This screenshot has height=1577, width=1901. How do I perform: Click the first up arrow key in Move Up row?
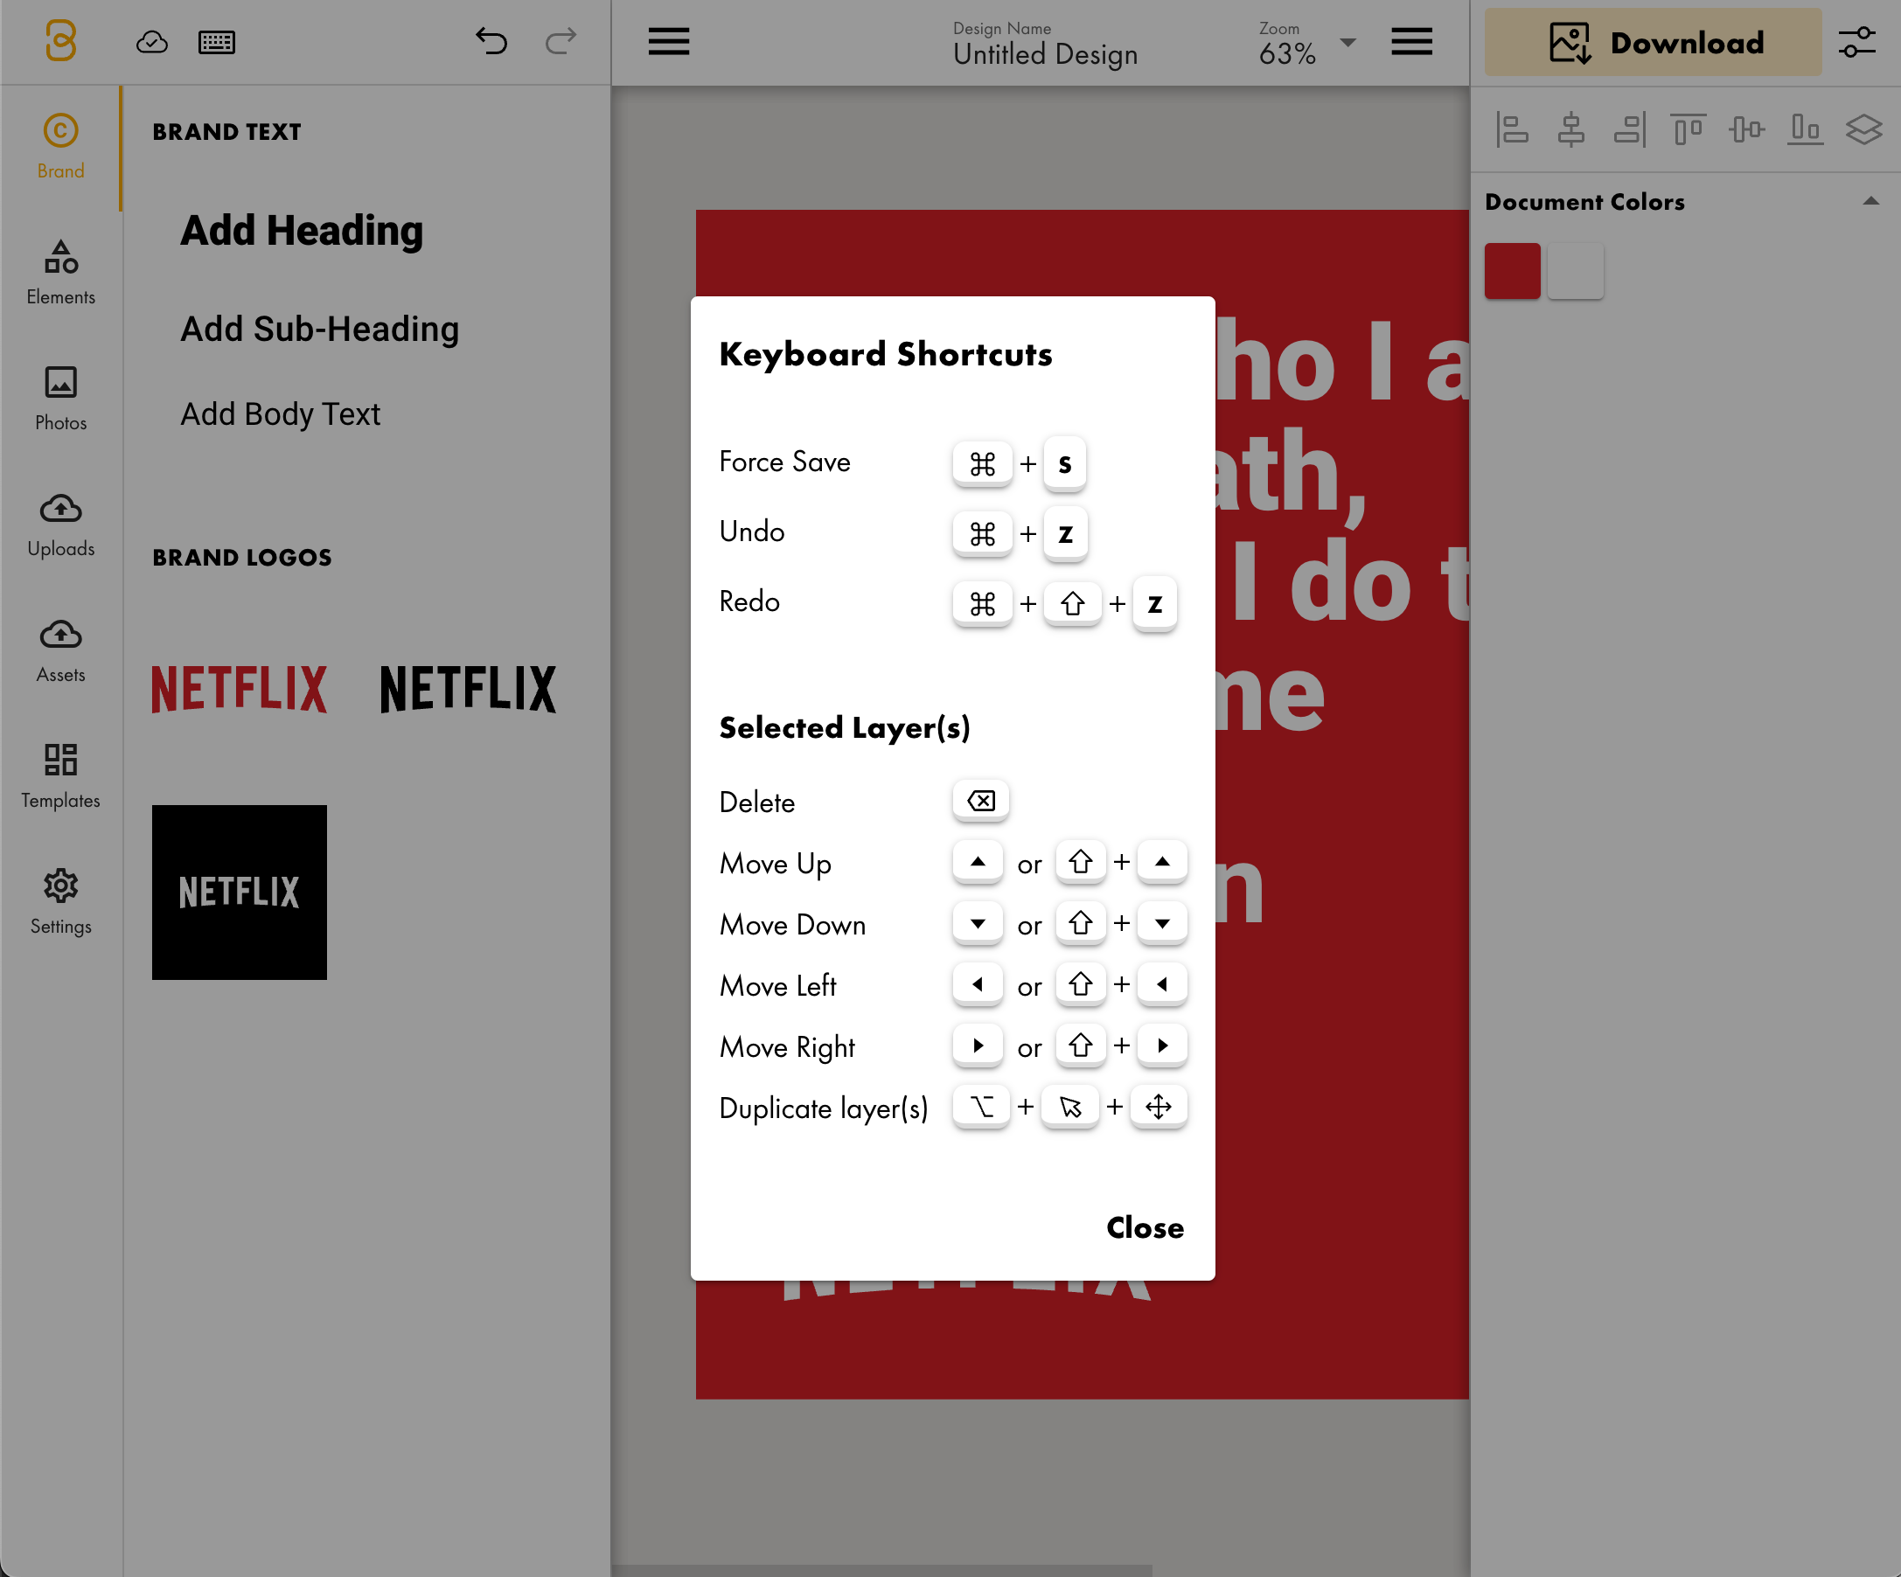click(x=978, y=862)
